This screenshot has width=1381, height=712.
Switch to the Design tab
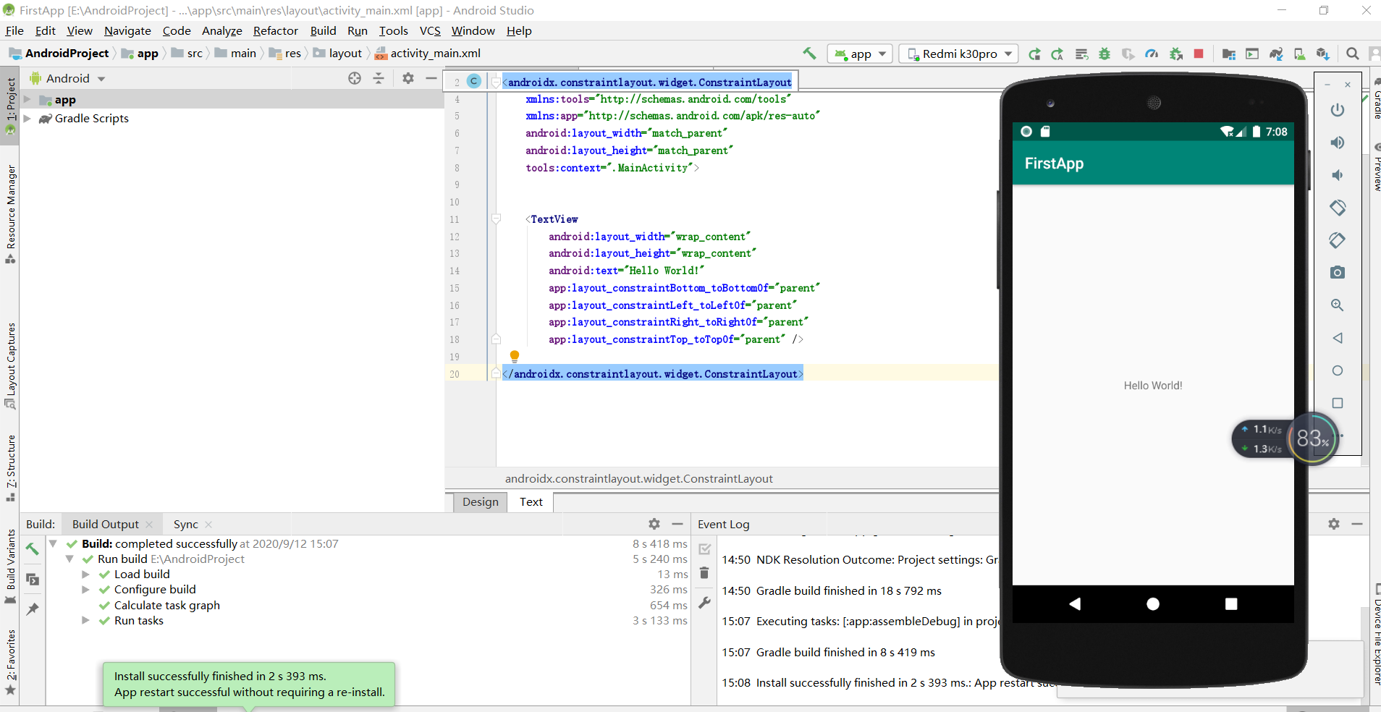click(481, 501)
